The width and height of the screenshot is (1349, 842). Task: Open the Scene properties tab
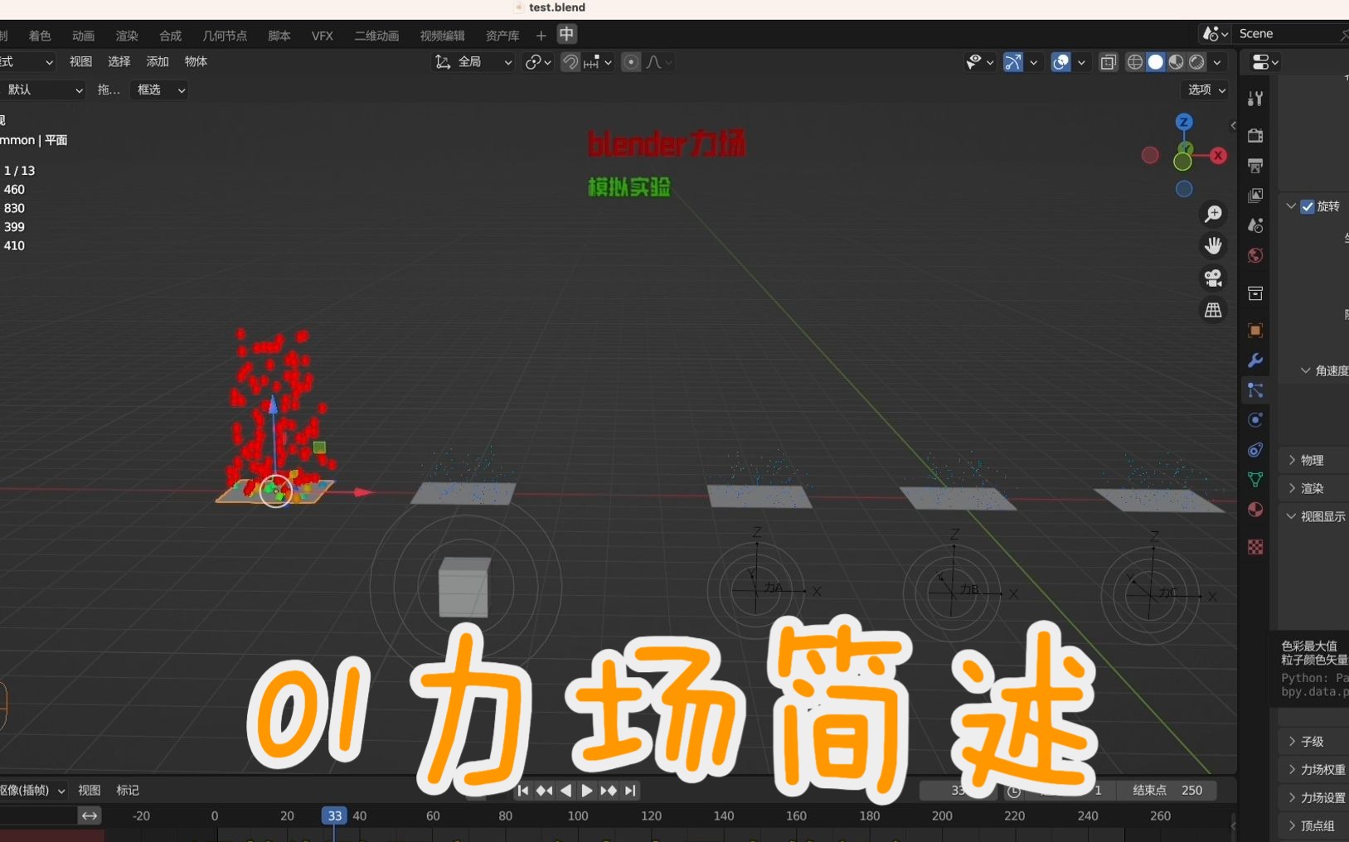coord(1255,225)
